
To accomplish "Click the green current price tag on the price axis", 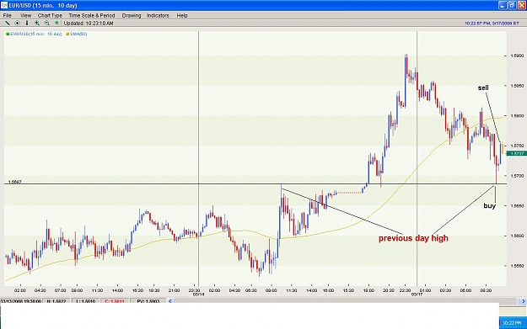I will tap(517, 154).
